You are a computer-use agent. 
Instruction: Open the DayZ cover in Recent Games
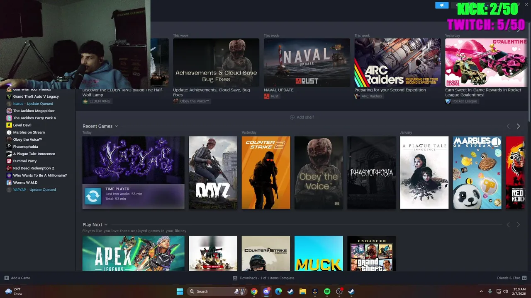[x=213, y=173]
